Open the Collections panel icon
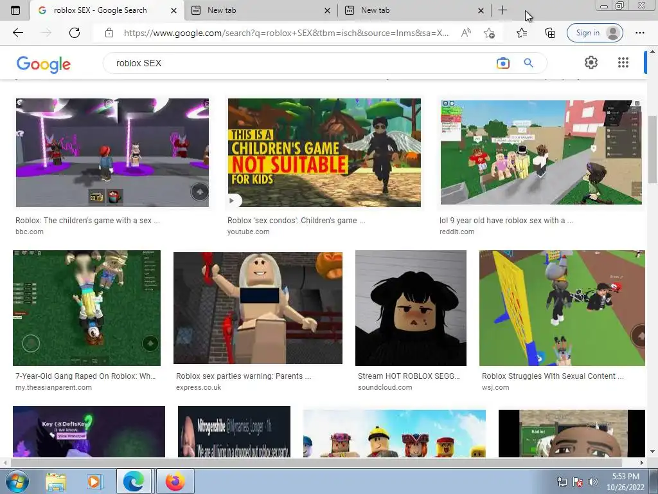658x494 pixels. pos(550,33)
